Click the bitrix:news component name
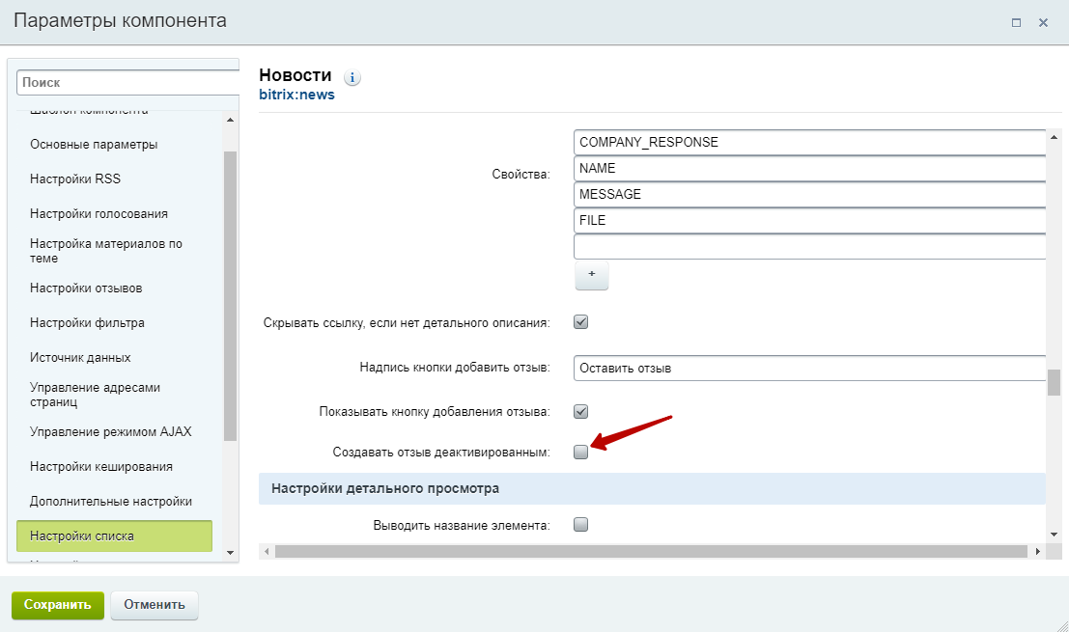 (x=297, y=95)
